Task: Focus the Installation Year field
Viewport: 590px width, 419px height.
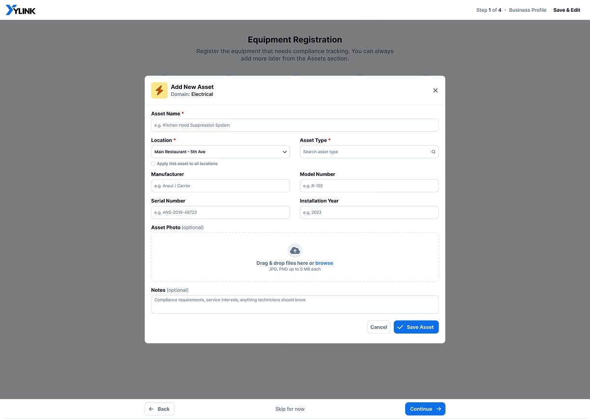Action: click(x=369, y=212)
